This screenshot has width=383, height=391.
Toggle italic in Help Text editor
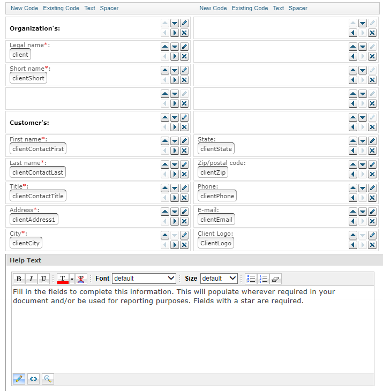tap(31, 279)
